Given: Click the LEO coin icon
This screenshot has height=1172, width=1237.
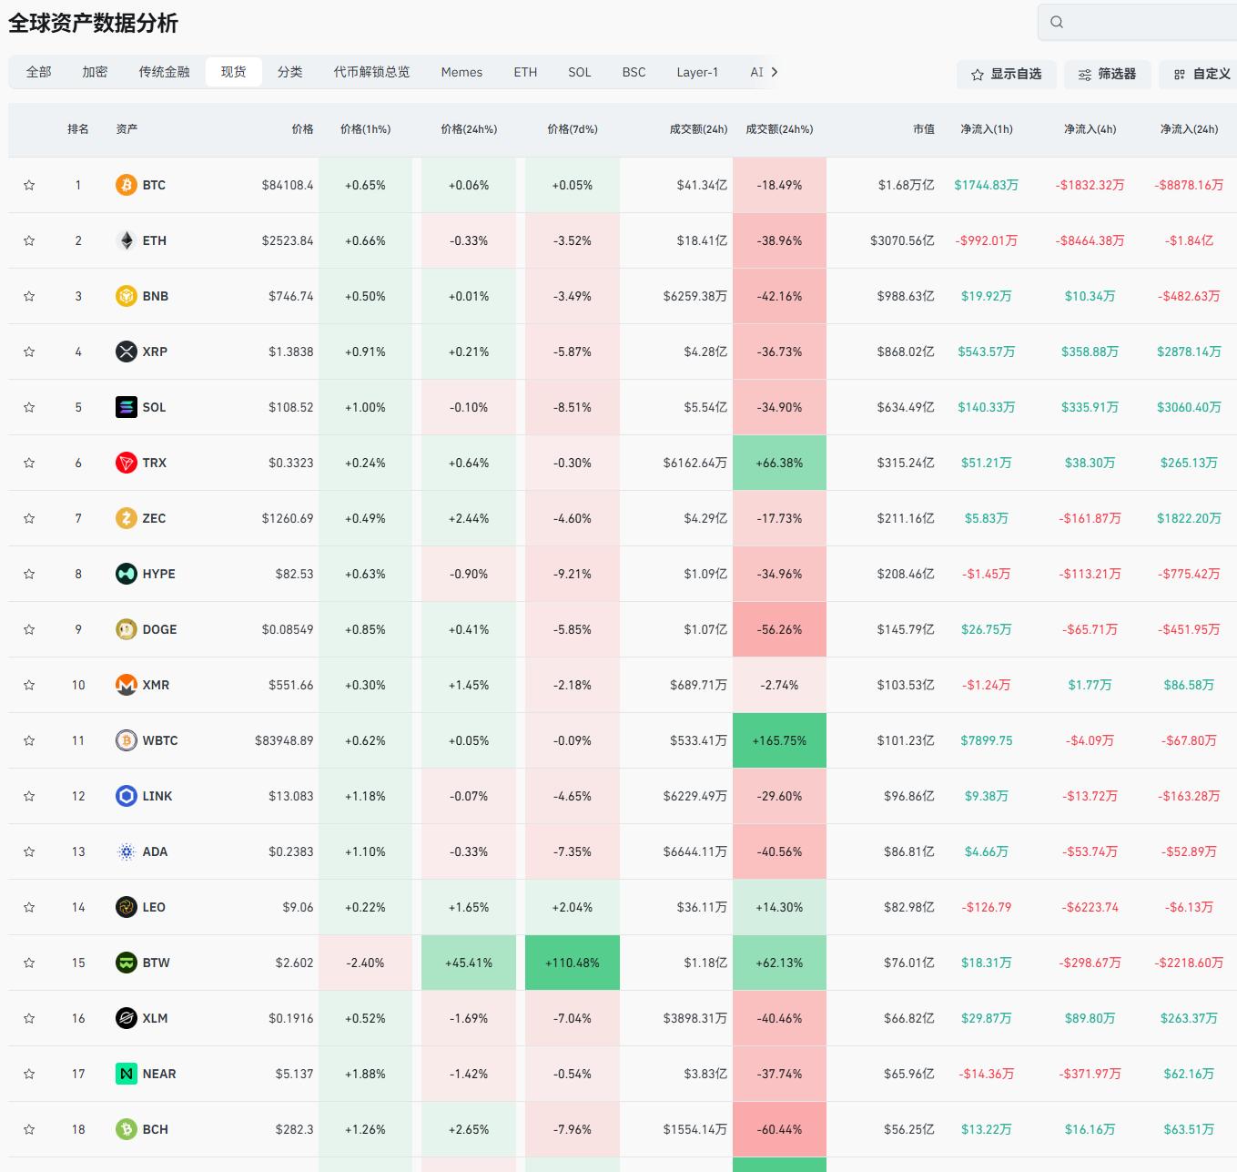Looking at the screenshot, I should coord(127,907).
